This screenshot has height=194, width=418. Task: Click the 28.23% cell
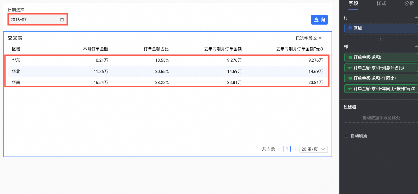coord(162,82)
